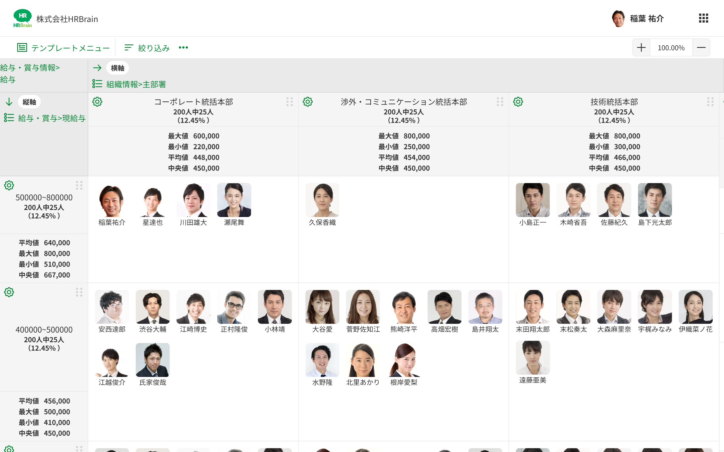Open the apps grid menu icon
Image resolution: width=724 pixels, height=452 pixels.
tap(703, 18)
